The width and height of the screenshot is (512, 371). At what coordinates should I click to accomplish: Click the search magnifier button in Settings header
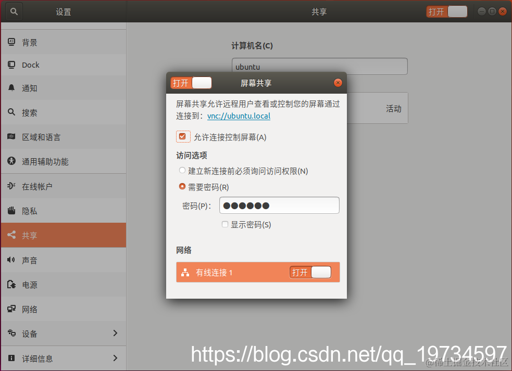point(14,11)
